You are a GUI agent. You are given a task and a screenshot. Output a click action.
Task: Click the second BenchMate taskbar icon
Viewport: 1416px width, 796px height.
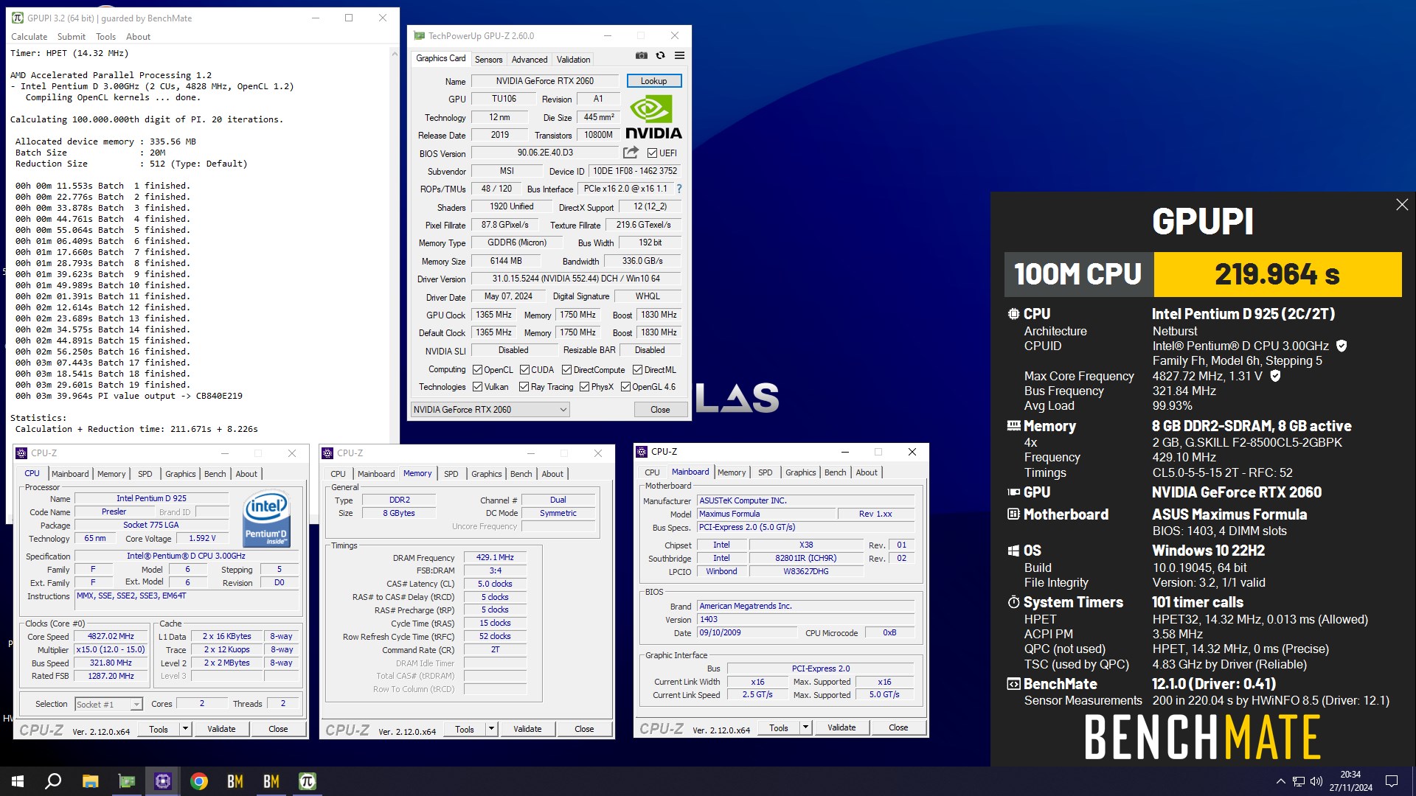click(271, 781)
